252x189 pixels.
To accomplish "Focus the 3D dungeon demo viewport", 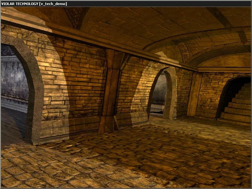I will [x=126, y=97].
